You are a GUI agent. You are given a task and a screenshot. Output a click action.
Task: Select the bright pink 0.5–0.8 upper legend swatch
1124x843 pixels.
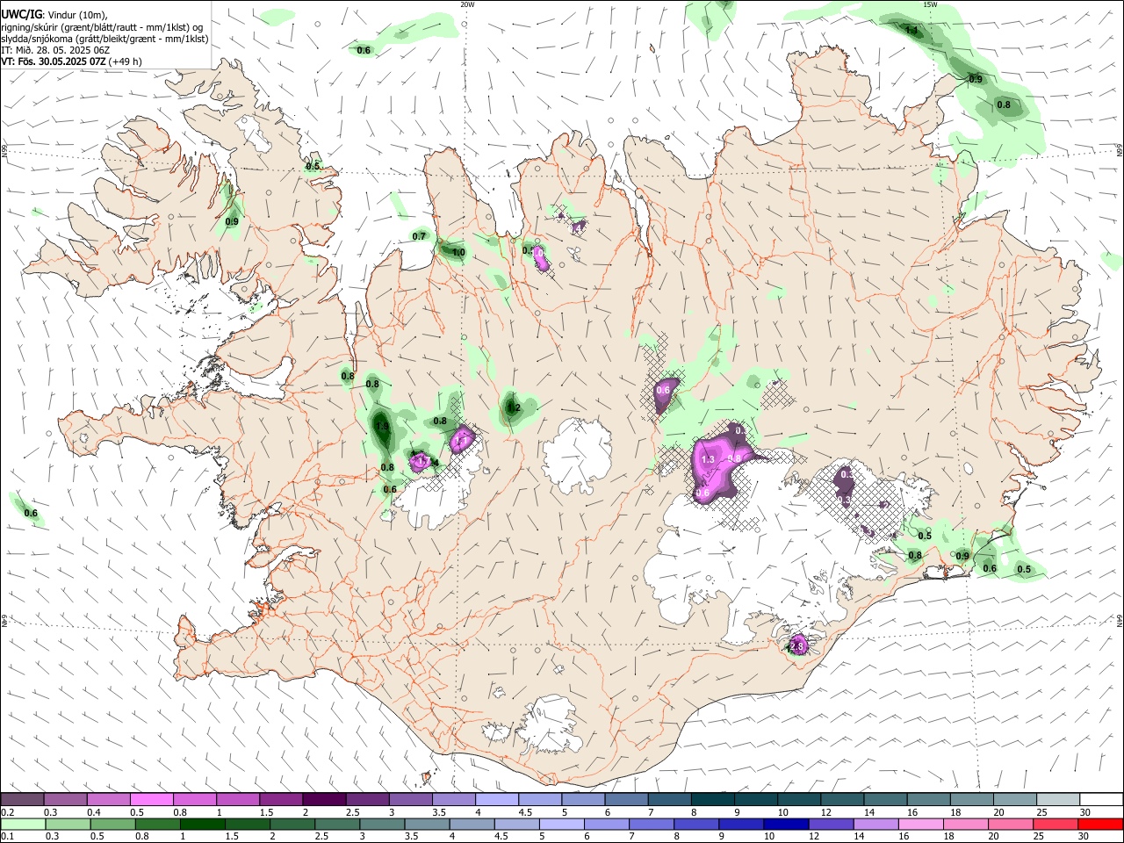tap(151, 799)
